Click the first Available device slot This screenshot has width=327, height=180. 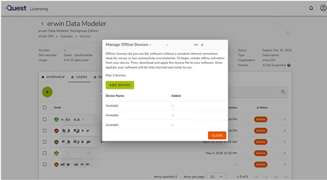click(112, 105)
